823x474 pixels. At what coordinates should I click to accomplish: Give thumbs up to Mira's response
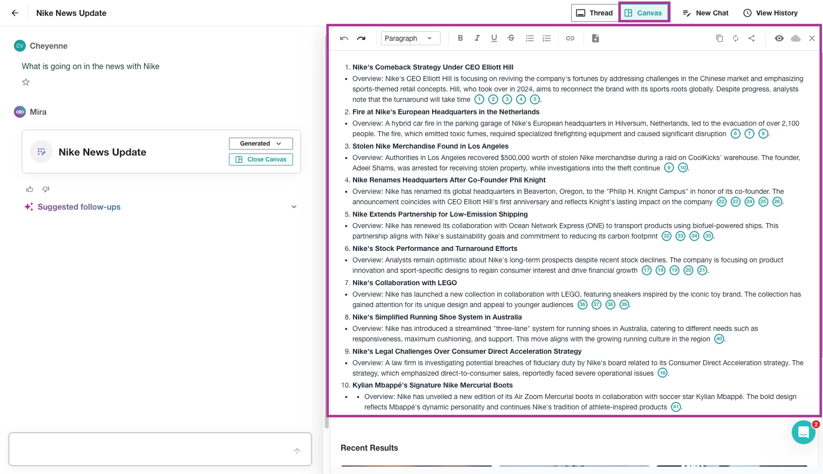point(30,189)
